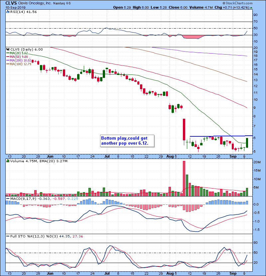Click the RSI indicator icon

tap(8, 12)
